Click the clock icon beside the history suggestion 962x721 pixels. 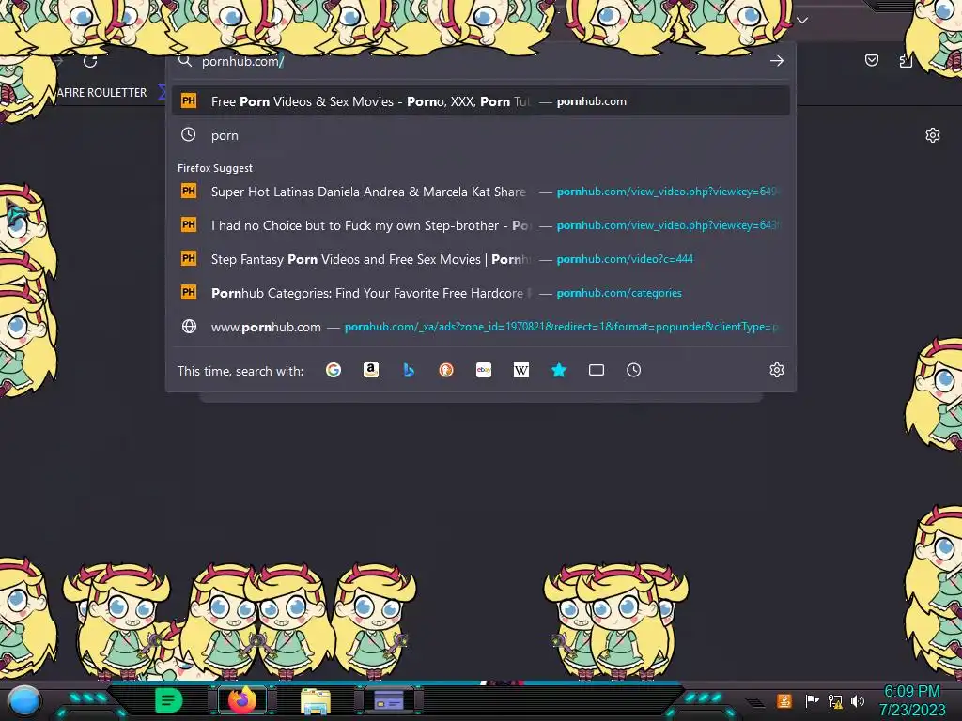tap(188, 135)
